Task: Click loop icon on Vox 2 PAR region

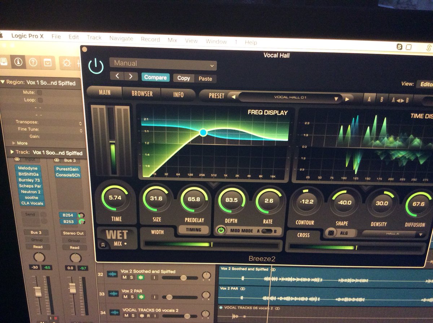Action: pyautogui.click(x=243, y=289)
